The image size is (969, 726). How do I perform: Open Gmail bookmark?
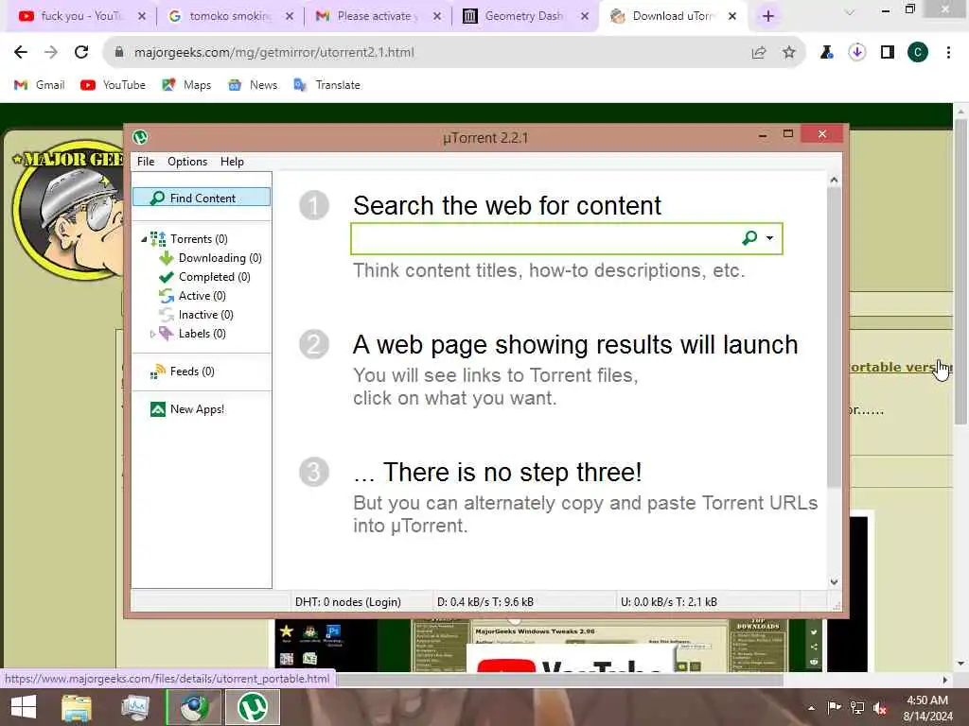[x=40, y=85]
